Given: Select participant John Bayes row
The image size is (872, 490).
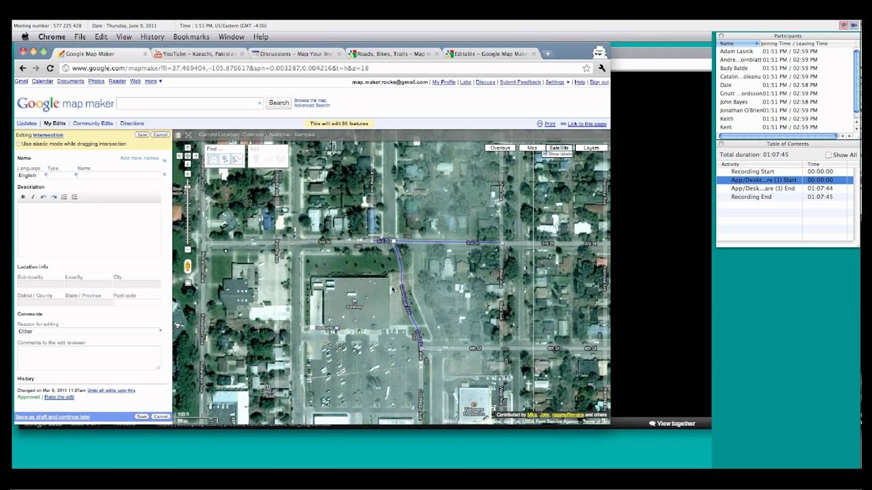Looking at the screenshot, I should 786,102.
